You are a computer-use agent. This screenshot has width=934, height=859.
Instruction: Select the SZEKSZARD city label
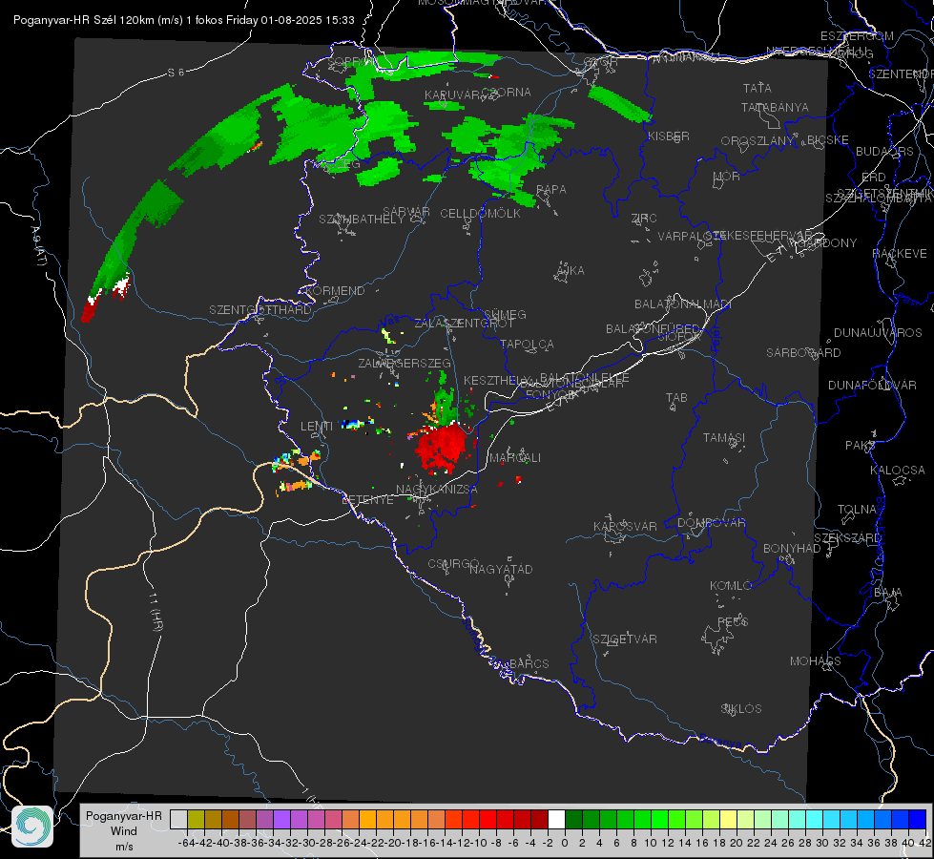[847, 537]
